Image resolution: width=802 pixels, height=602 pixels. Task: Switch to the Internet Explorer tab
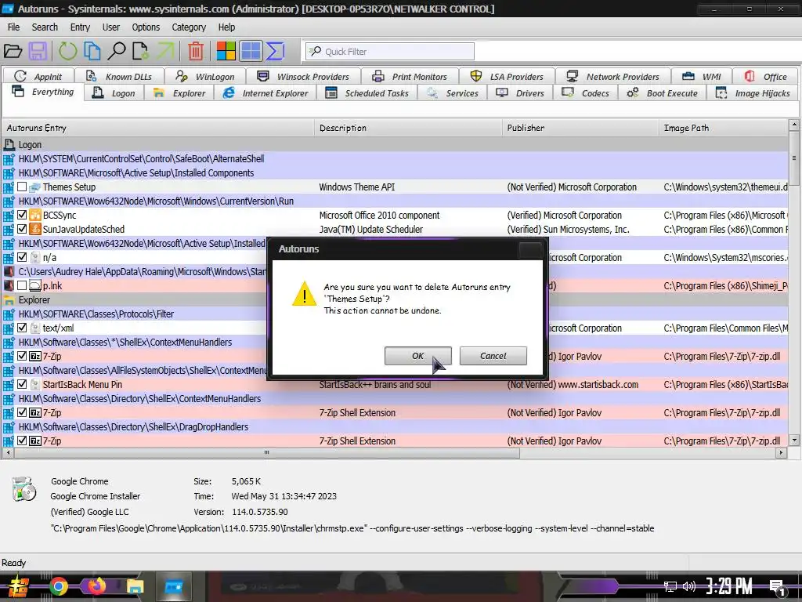pyautogui.click(x=266, y=93)
